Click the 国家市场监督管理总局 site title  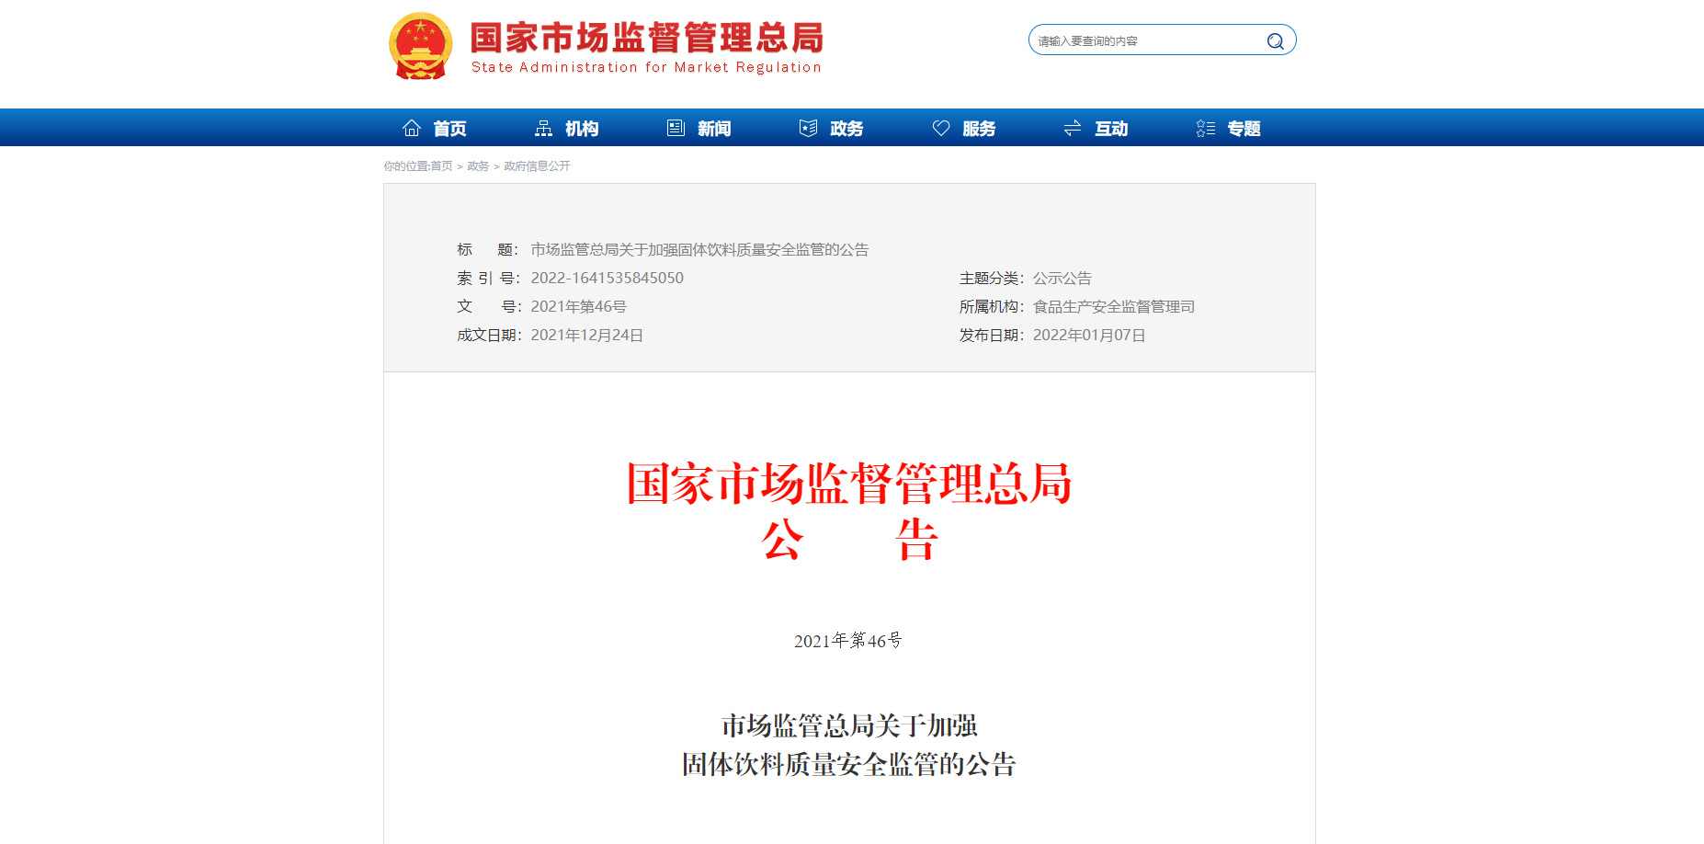647,38
